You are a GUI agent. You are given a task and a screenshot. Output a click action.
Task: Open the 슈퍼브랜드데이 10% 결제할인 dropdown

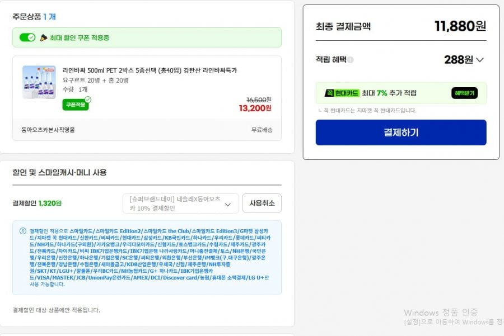[x=181, y=204]
